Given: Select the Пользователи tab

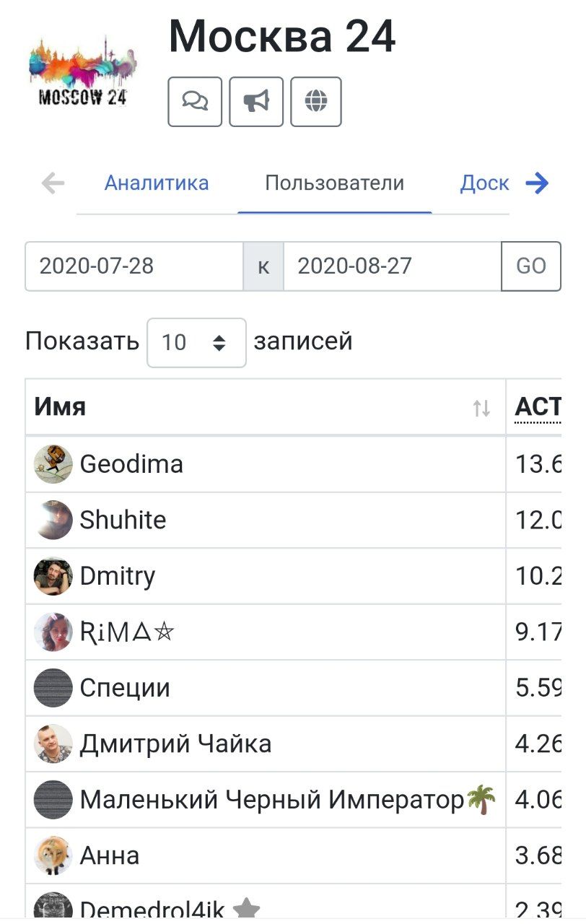Looking at the screenshot, I should coord(335,183).
